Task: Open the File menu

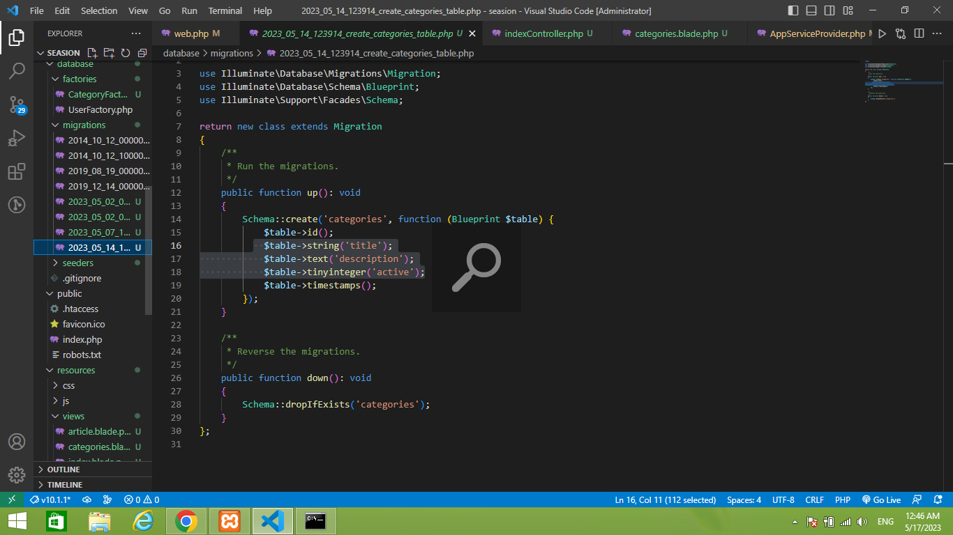Action: tap(37, 10)
